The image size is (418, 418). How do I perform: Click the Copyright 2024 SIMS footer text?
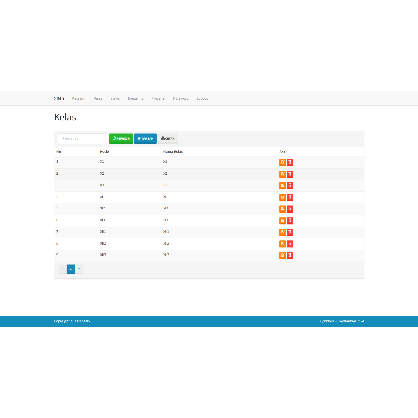point(72,321)
